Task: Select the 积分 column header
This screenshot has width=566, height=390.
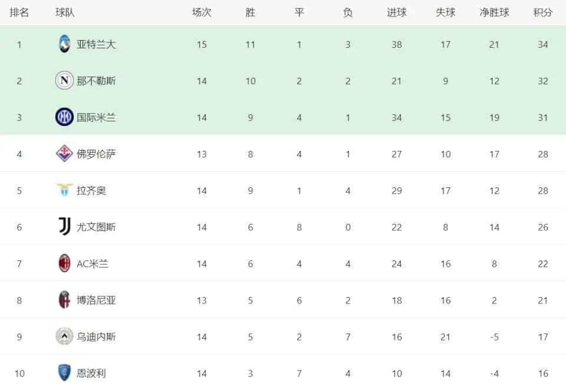Action: (x=543, y=12)
